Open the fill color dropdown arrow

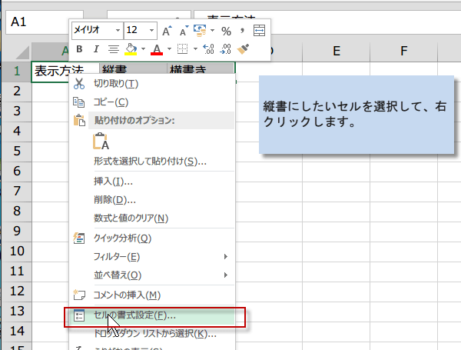[x=143, y=49]
